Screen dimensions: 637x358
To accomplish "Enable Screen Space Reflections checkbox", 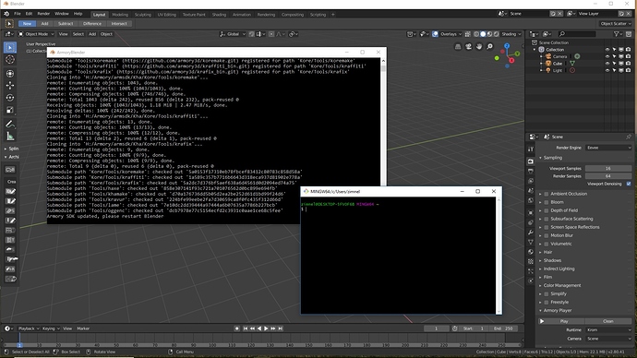I will (x=547, y=227).
